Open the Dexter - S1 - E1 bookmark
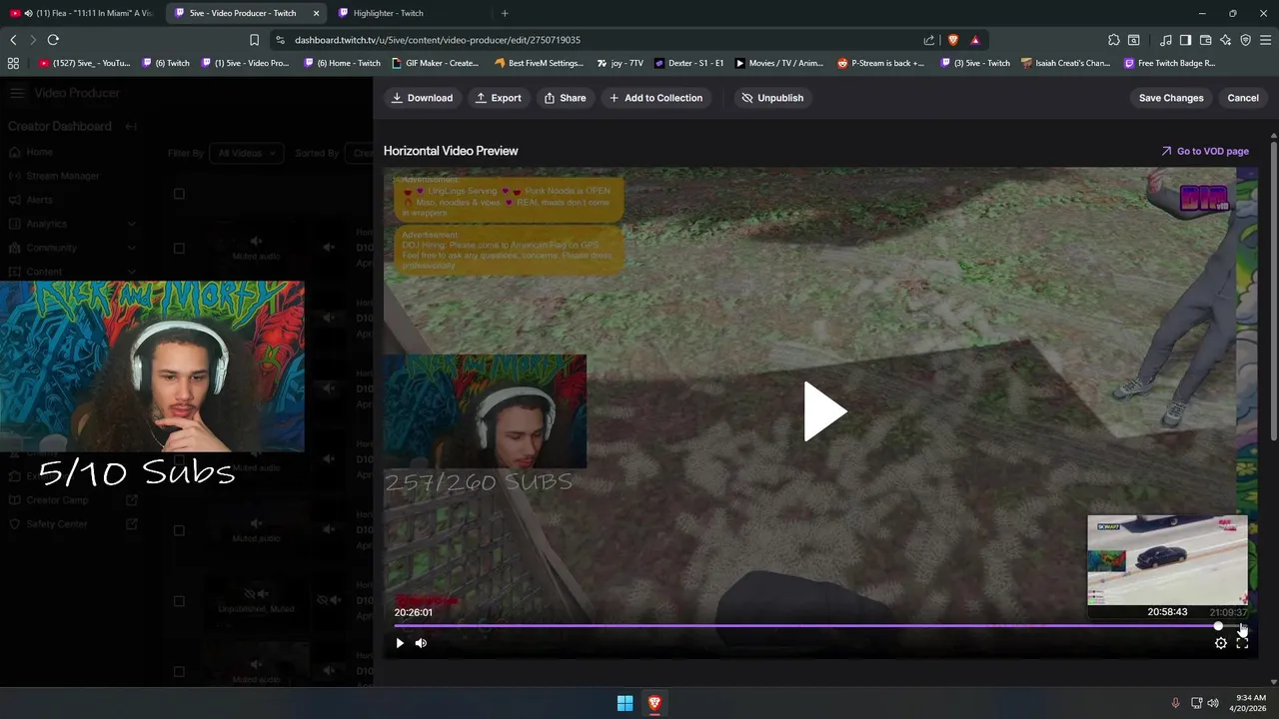 (689, 63)
